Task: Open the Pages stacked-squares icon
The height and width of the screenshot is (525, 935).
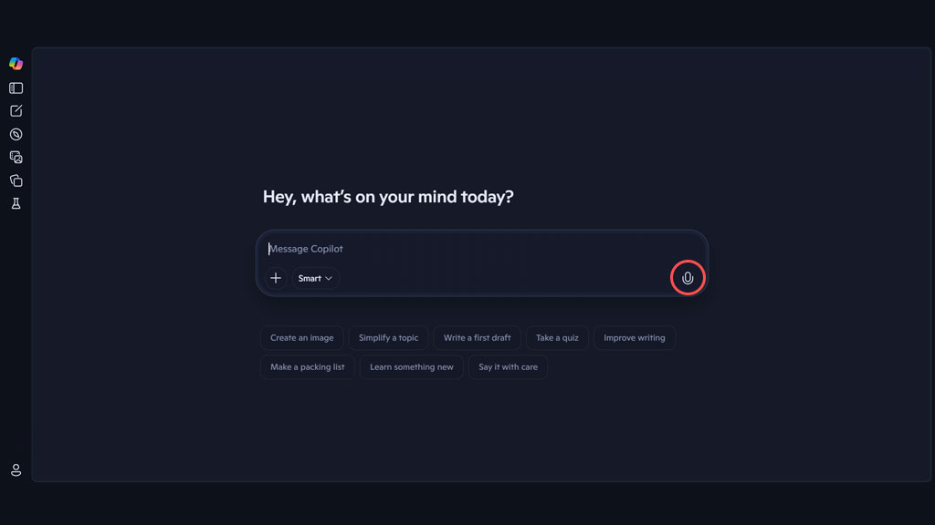Action: tap(16, 180)
